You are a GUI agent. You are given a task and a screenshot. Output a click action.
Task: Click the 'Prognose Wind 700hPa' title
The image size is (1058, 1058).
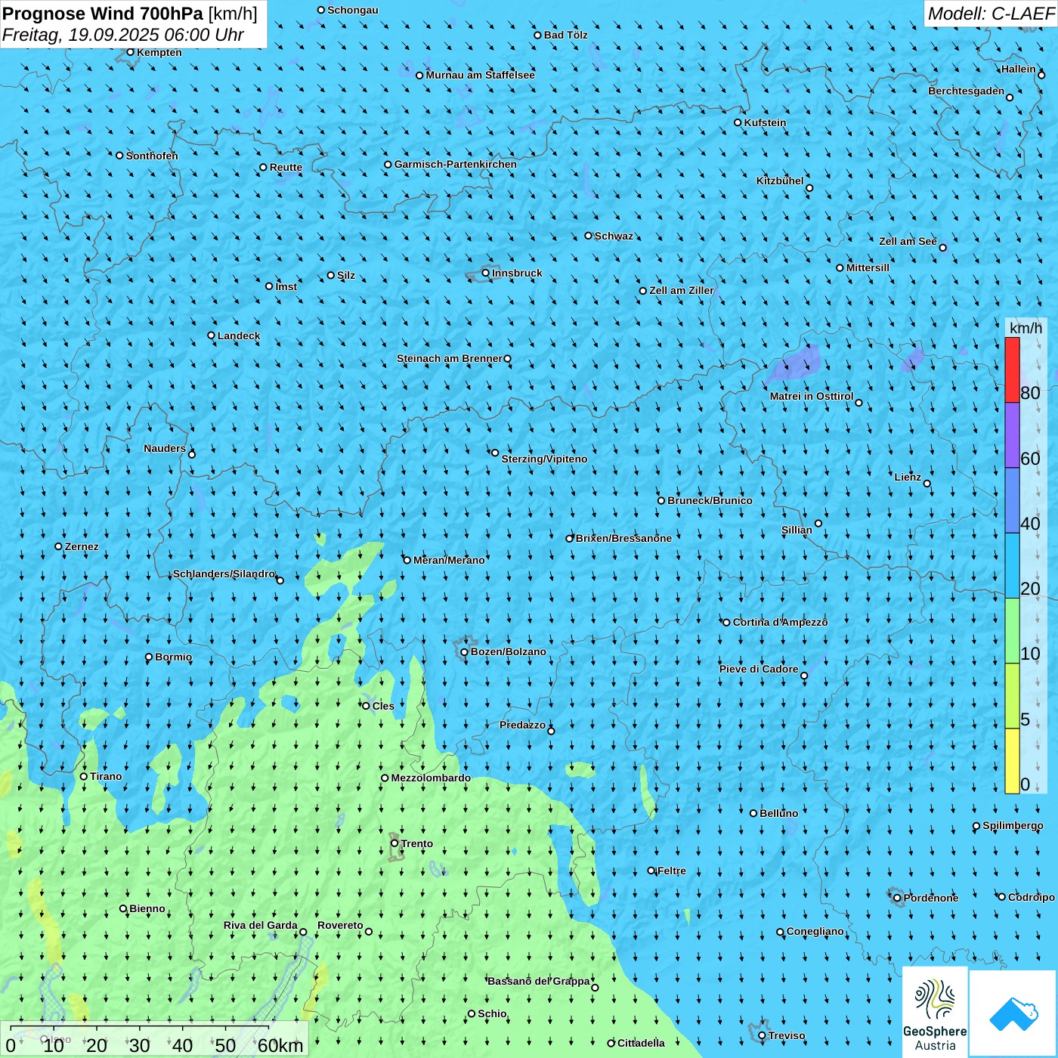tap(103, 14)
